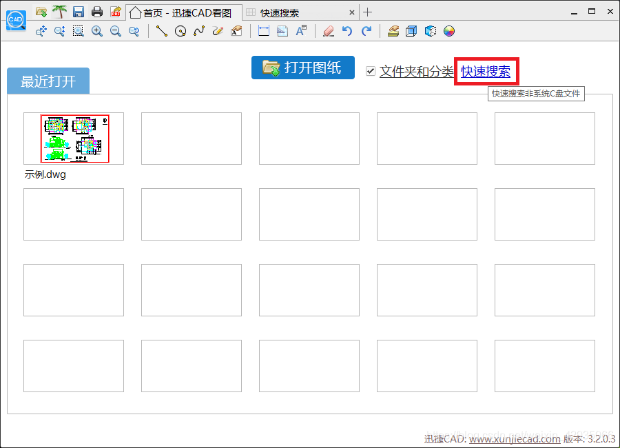The height and width of the screenshot is (448, 620).
Task: Select the eraser tool
Action: pos(329,31)
